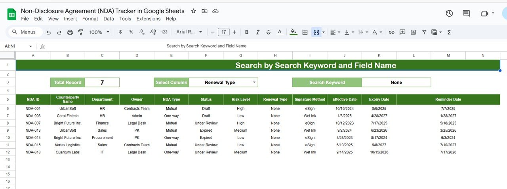The width and height of the screenshot is (507, 189).
Task: Toggle italic formatting
Action: [x=258, y=32]
